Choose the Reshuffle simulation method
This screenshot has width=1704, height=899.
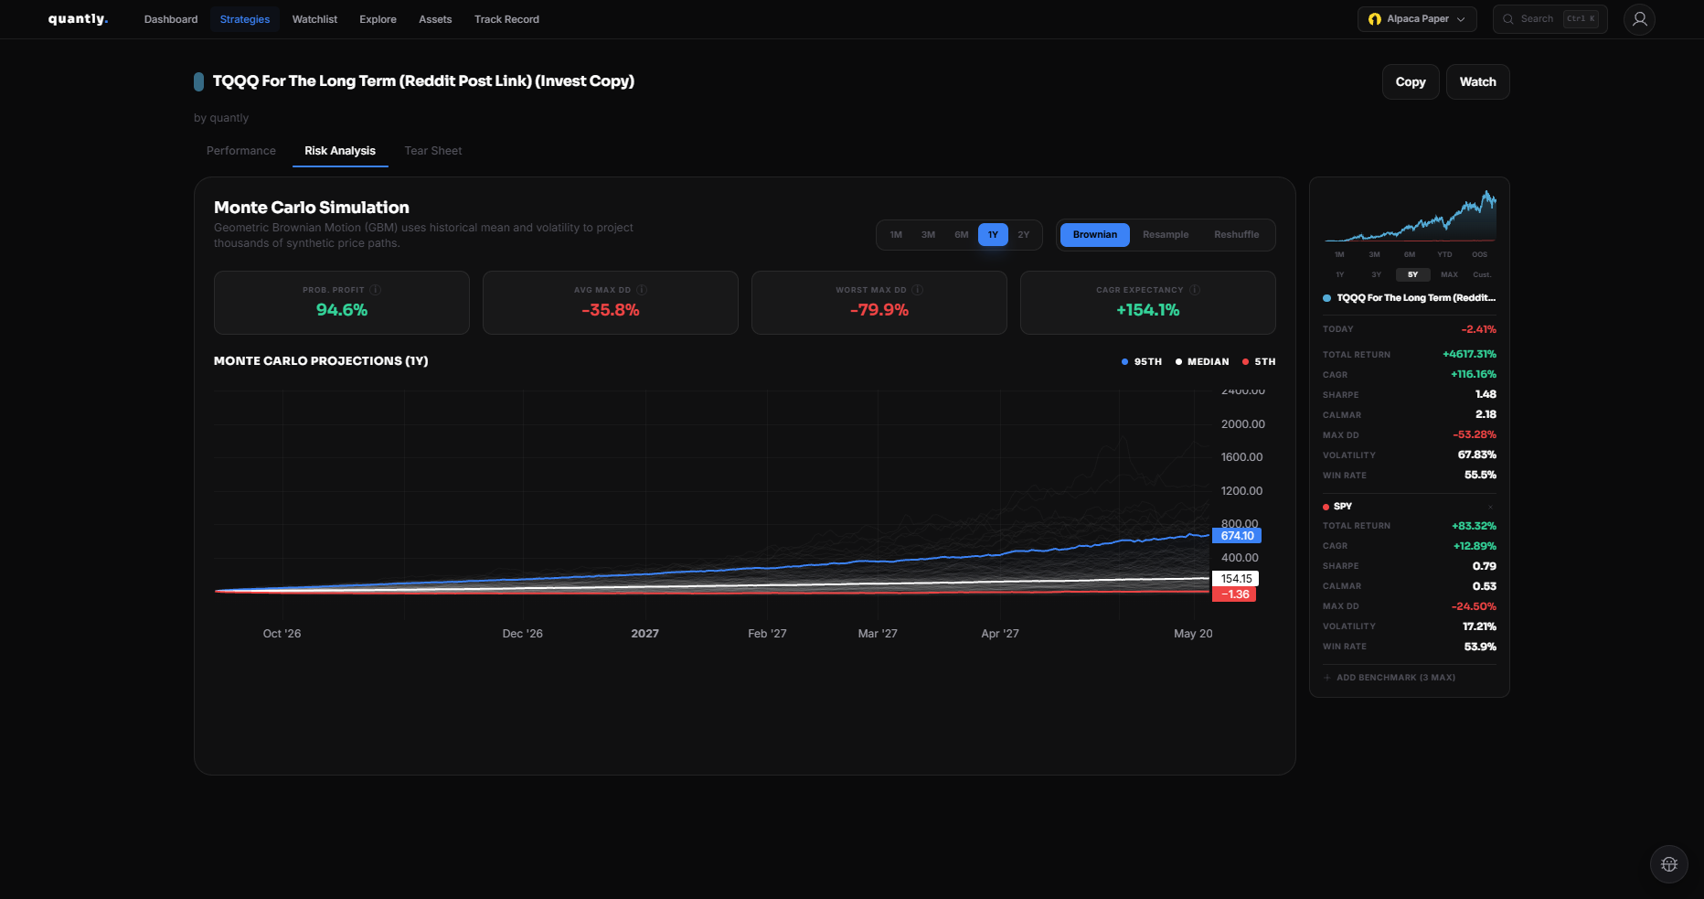pos(1237,235)
